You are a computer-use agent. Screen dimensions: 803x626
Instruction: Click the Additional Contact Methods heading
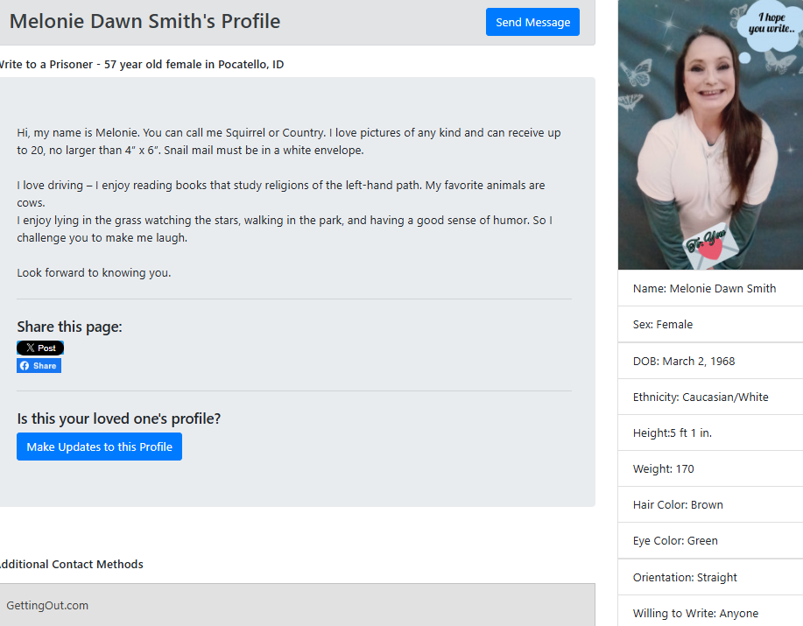(71, 564)
